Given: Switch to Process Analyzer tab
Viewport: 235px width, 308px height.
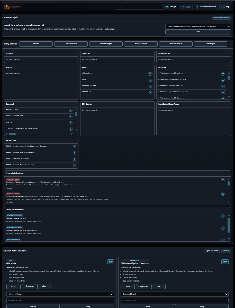Looking at the screenshot, I should [x=141, y=44].
